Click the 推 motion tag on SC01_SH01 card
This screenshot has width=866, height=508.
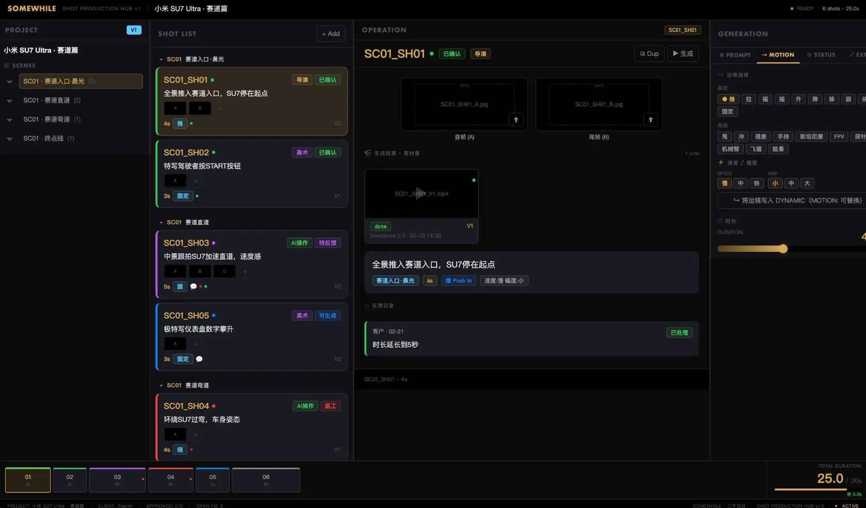pyautogui.click(x=180, y=124)
